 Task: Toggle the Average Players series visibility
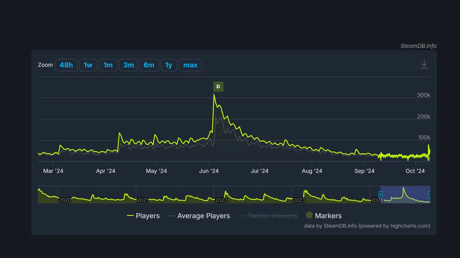click(204, 216)
